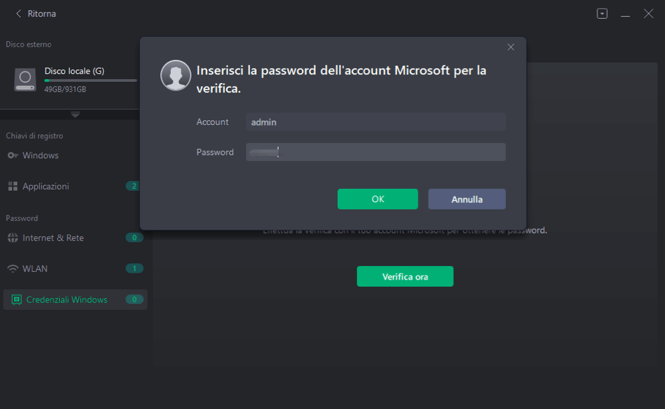665x409 pixels.
Task: Cancel the dialog with Annulla
Action: [467, 199]
